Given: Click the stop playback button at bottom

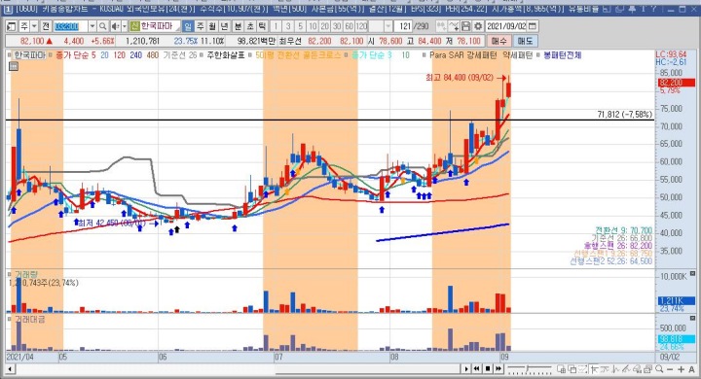Looking at the screenshot, I should (x=488, y=368).
